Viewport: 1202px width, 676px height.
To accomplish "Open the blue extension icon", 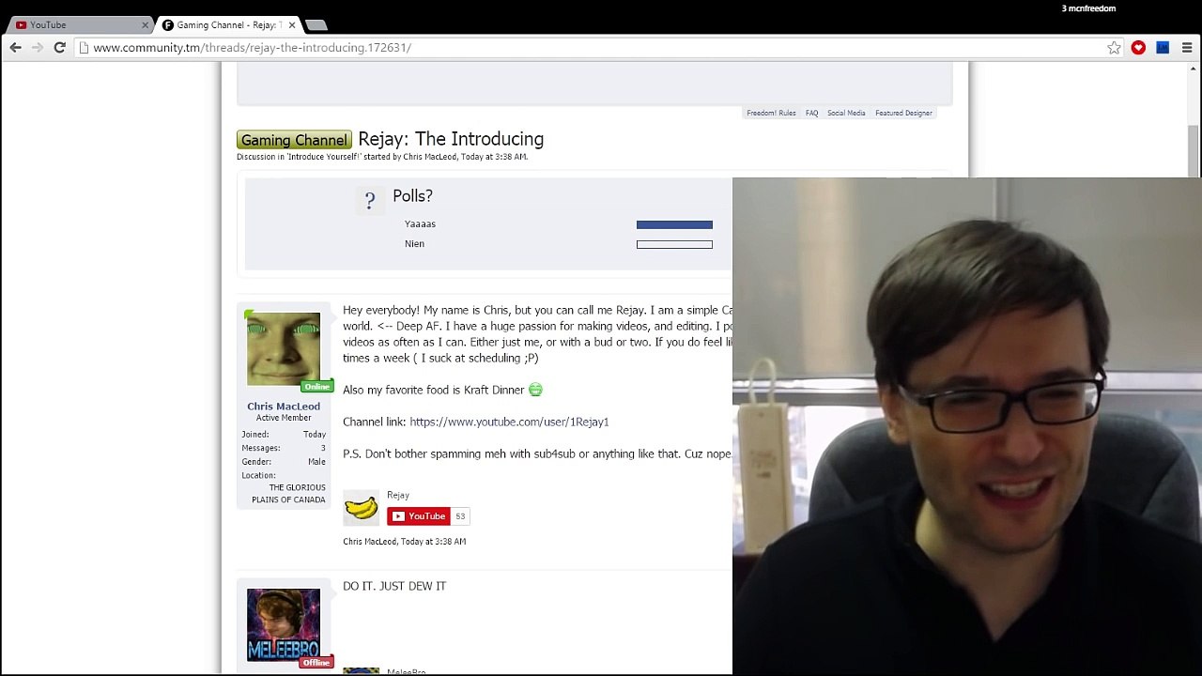I will point(1163,47).
